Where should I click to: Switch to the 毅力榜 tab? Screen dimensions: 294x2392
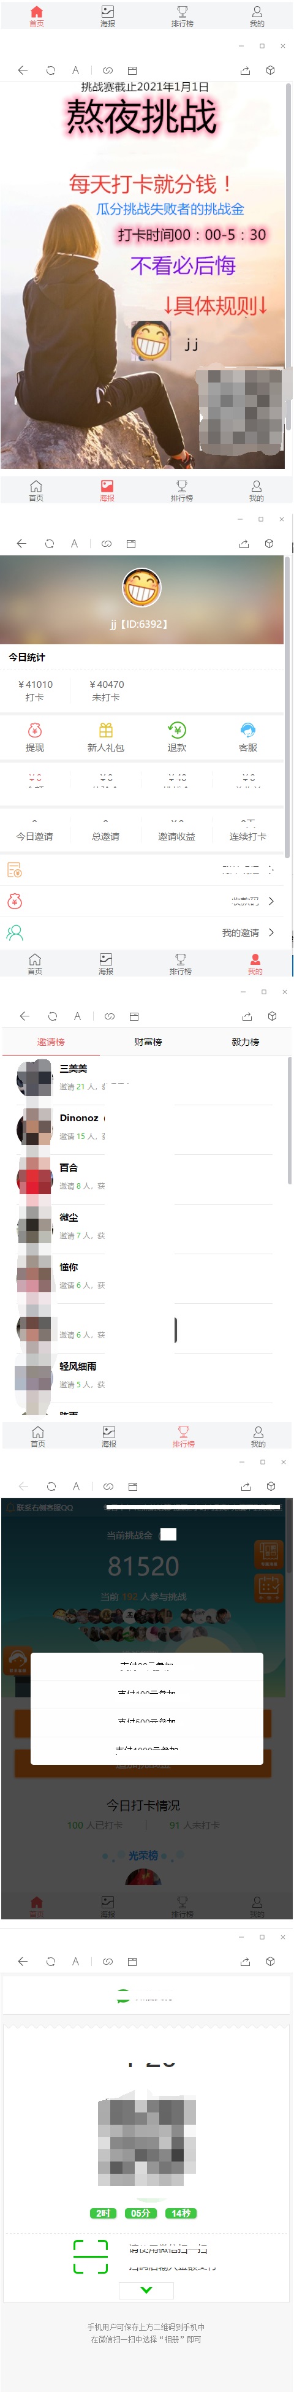(246, 1042)
